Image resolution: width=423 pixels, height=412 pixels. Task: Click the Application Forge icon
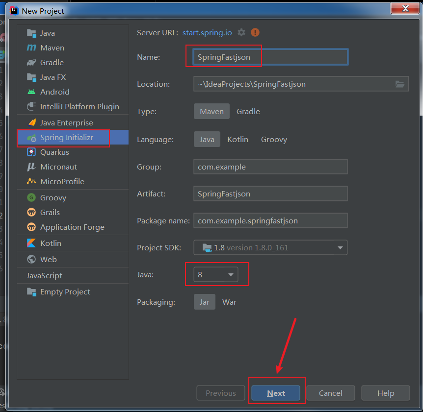pyautogui.click(x=31, y=227)
